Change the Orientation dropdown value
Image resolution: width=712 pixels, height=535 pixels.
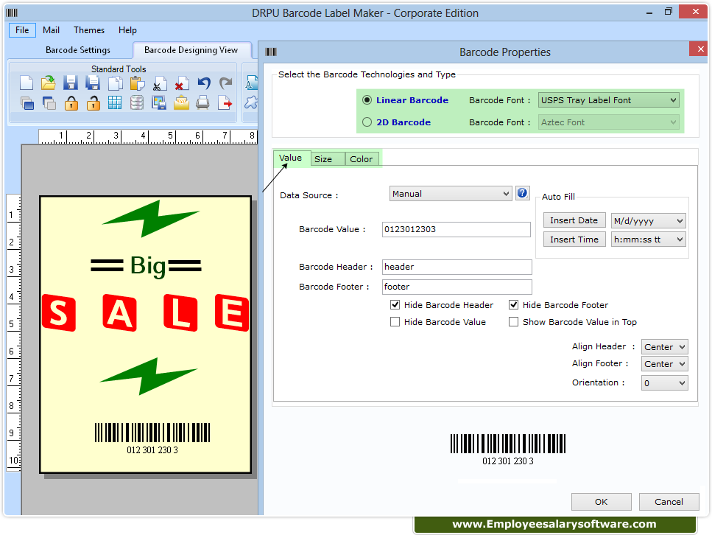pyautogui.click(x=664, y=382)
